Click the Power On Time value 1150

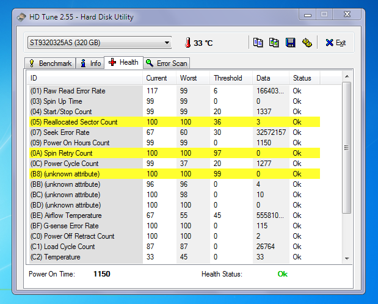point(102,274)
